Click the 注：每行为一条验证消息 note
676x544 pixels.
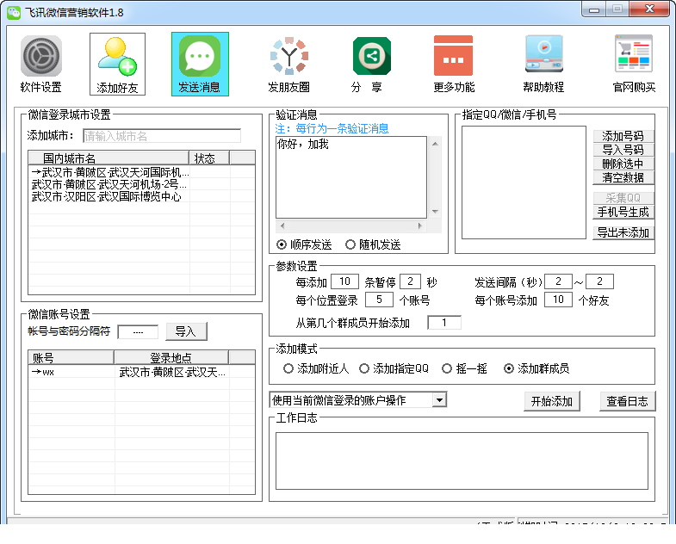point(332,128)
